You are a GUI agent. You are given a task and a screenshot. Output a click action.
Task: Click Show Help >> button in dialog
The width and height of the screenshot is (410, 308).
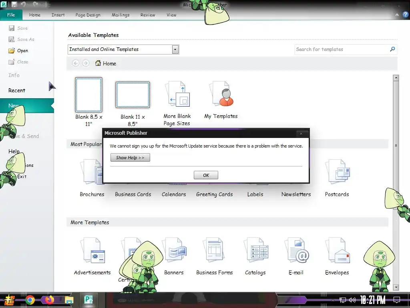[x=130, y=157]
